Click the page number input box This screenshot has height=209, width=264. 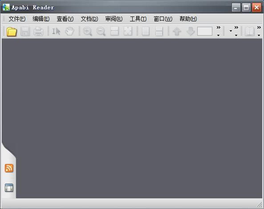pos(204,31)
